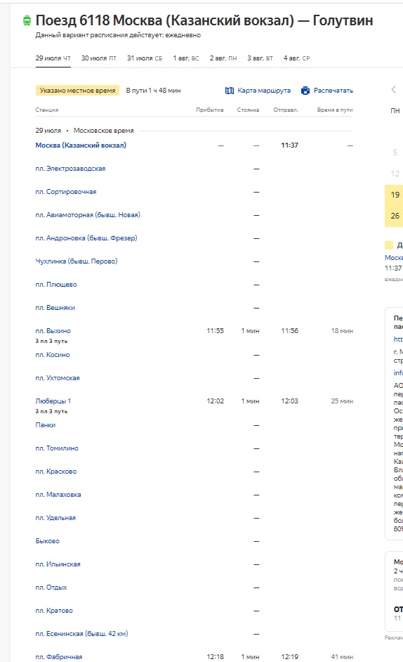The width and height of the screenshot is (403, 662).
Task: Open station пл. Удельная
Action: (x=55, y=518)
